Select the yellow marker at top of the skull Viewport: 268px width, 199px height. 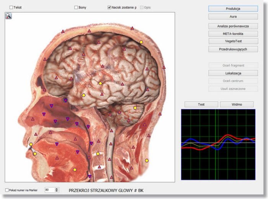pyautogui.click(x=141, y=42)
